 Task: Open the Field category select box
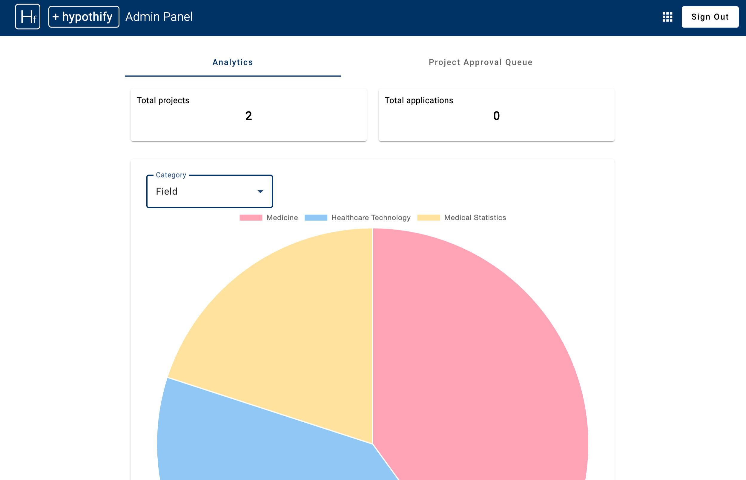[x=202, y=191]
